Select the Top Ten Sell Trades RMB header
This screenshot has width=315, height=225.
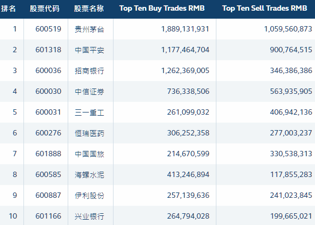click(x=264, y=9)
